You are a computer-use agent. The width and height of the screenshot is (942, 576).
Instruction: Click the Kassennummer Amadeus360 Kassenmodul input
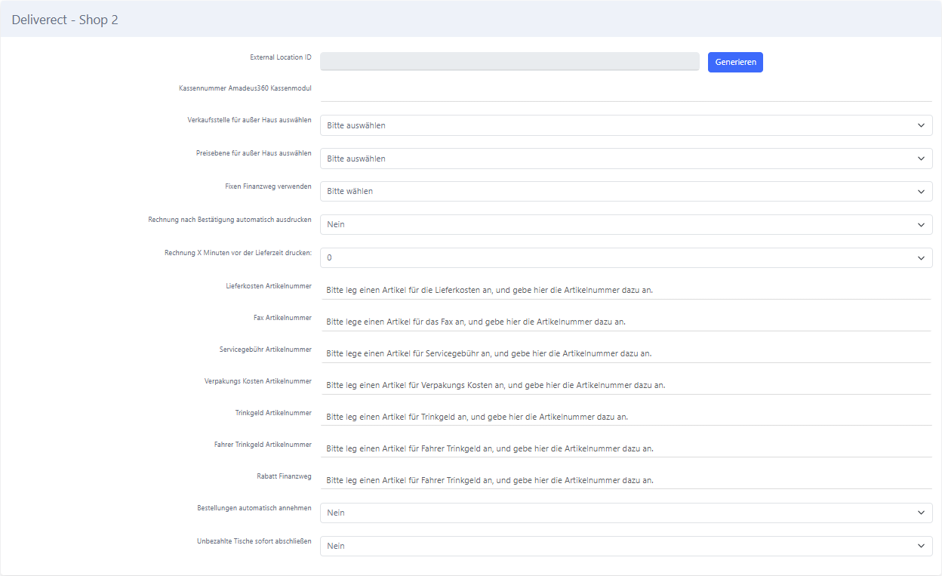(626, 91)
